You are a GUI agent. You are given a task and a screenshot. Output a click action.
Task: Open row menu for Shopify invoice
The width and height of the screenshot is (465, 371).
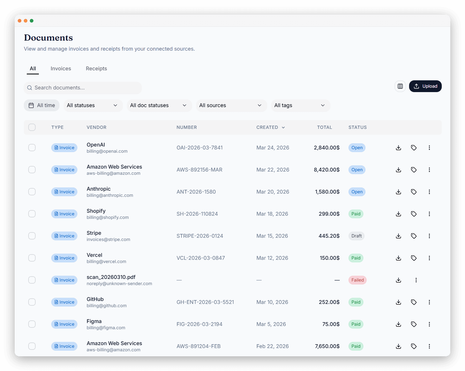pos(429,214)
